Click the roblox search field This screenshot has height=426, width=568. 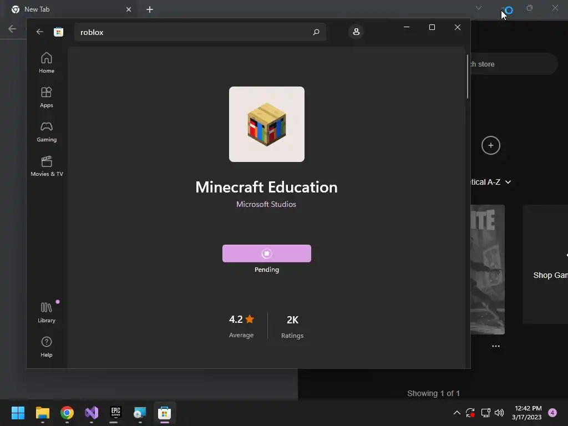tap(200, 32)
